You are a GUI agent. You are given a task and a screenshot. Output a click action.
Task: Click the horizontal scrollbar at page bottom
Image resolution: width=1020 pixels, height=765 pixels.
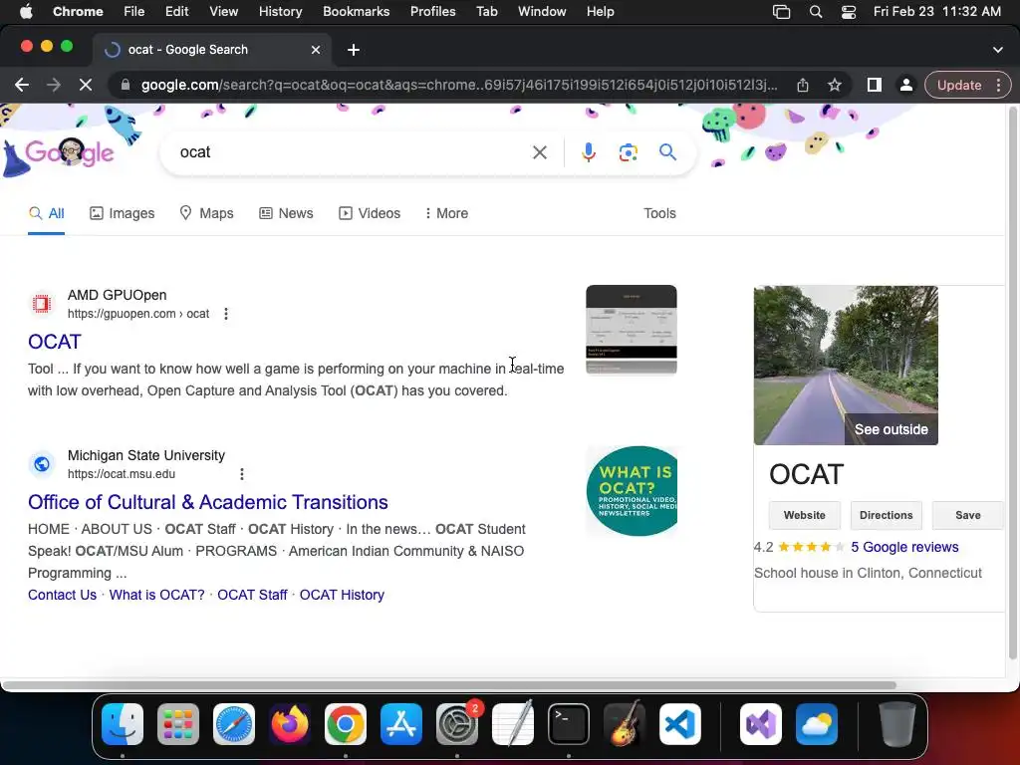(449, 685)
